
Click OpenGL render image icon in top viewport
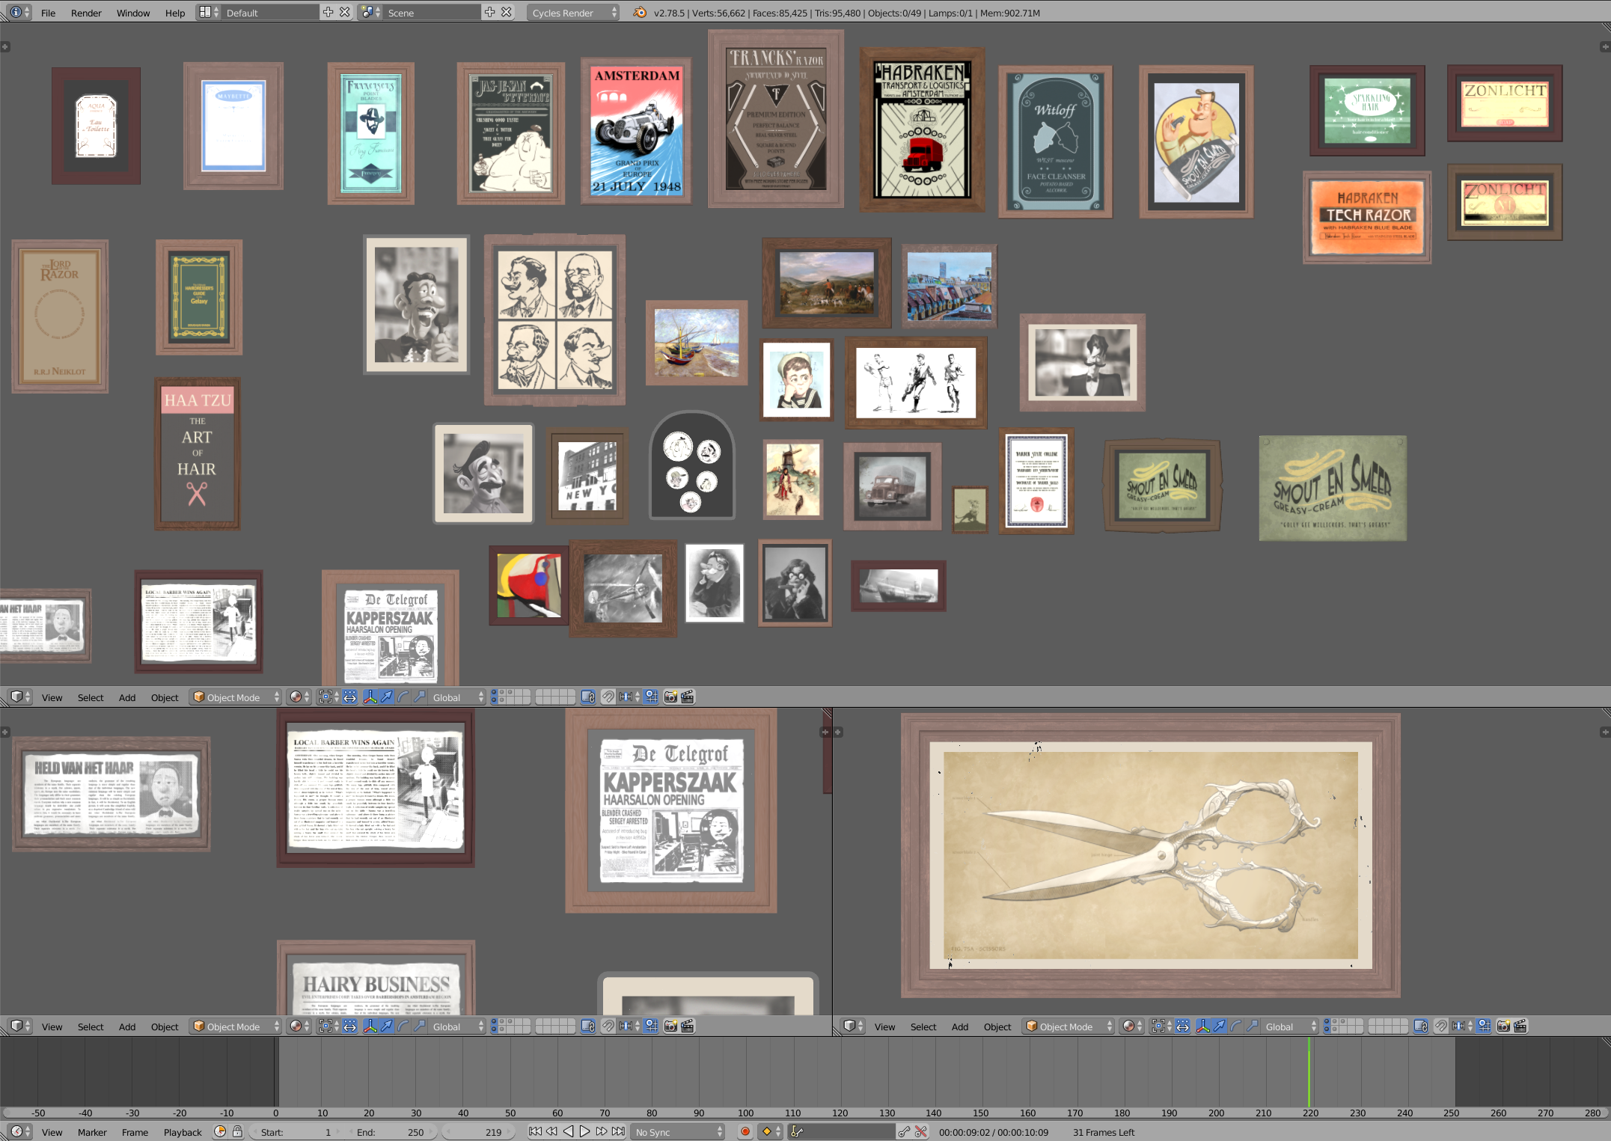point(670,697)
